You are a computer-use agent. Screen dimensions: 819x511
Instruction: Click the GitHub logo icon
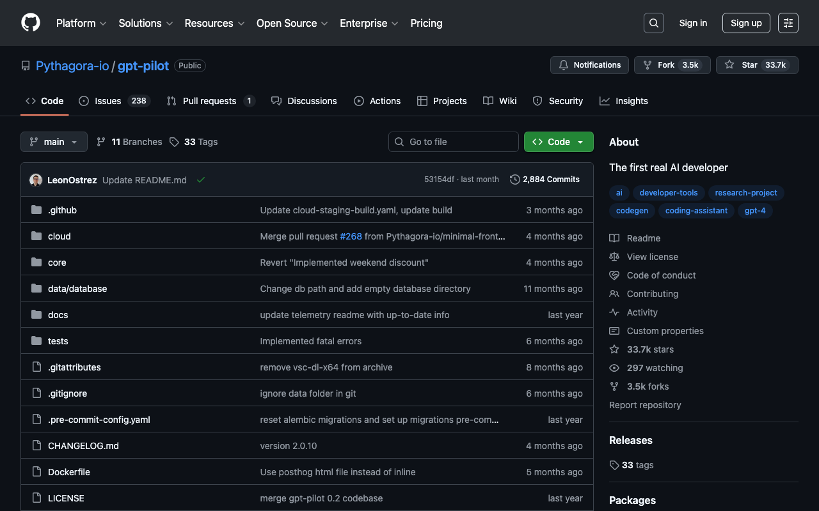pos(31,23)
